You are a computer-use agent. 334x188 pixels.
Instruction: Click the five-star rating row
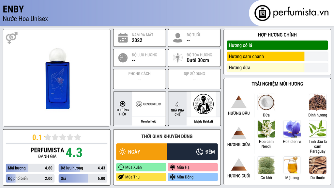pyautogui.click(x=63, y=137)
